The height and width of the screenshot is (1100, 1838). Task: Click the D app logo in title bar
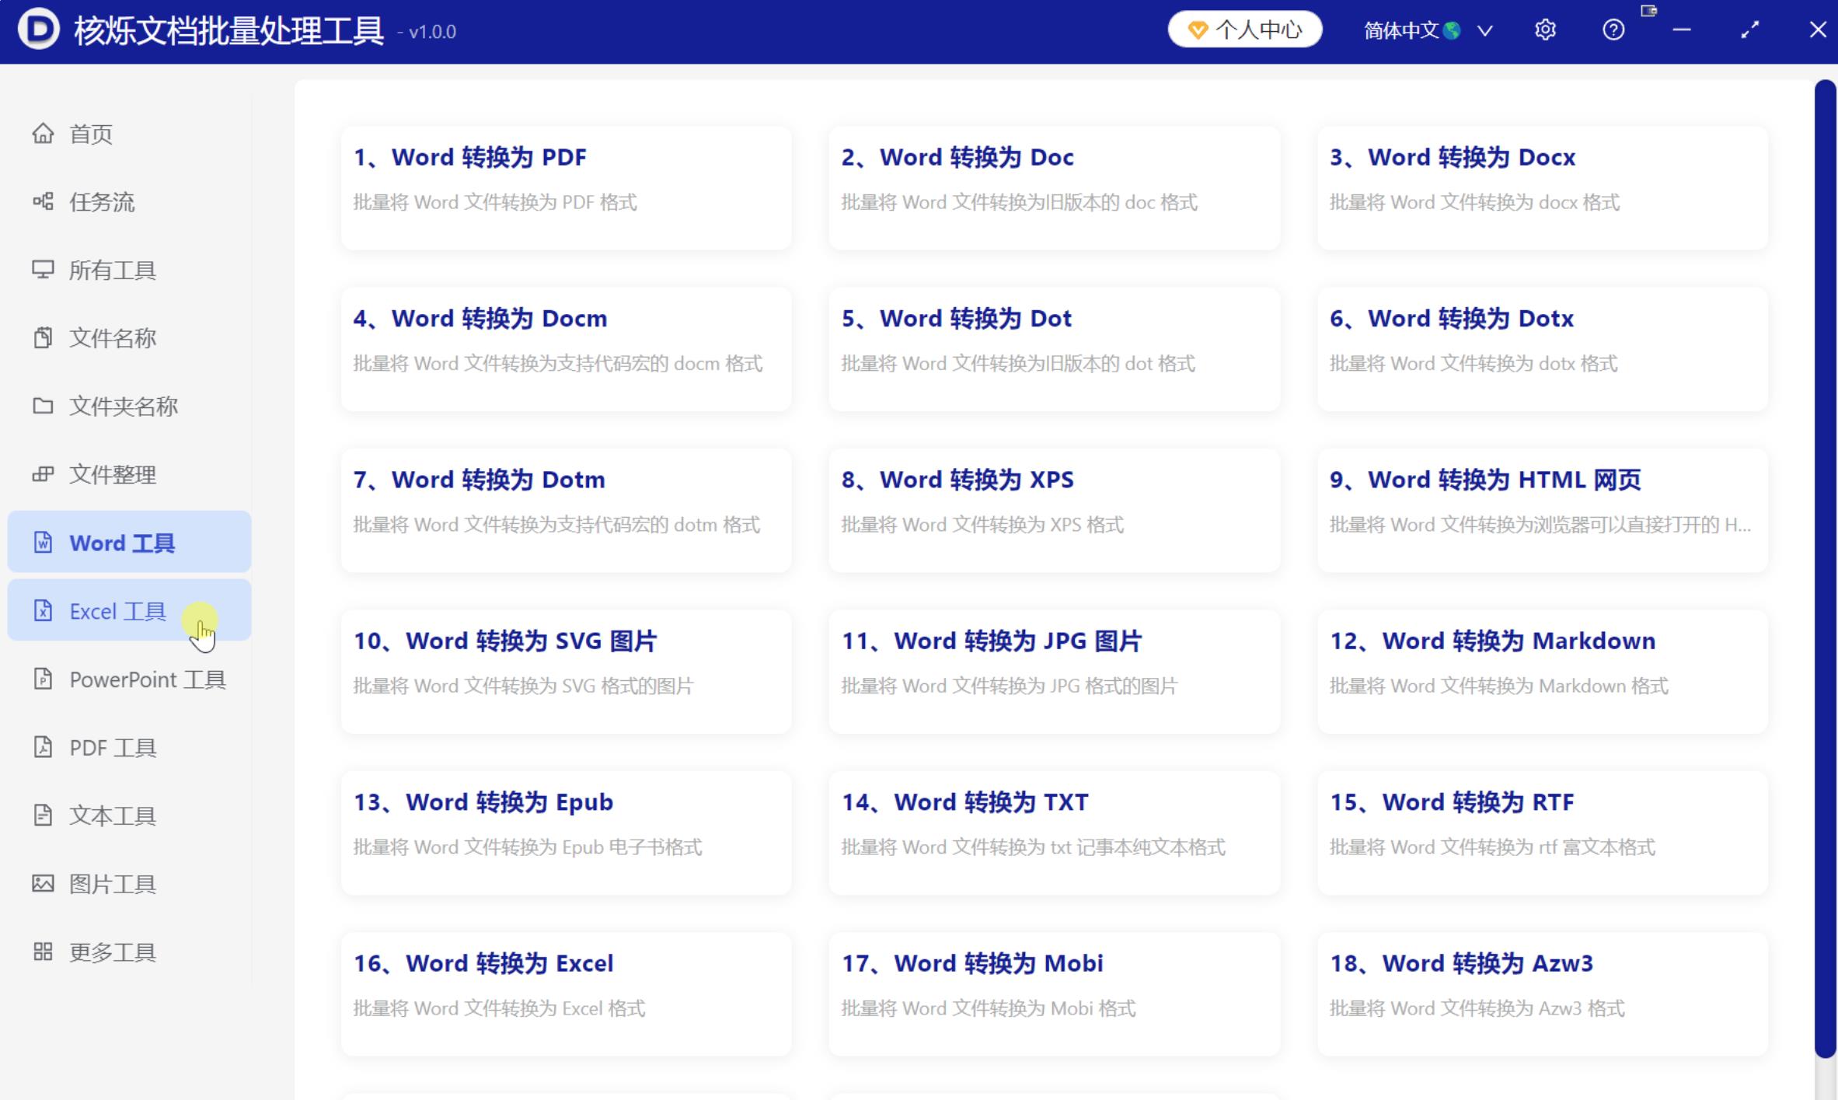(39, 30)
